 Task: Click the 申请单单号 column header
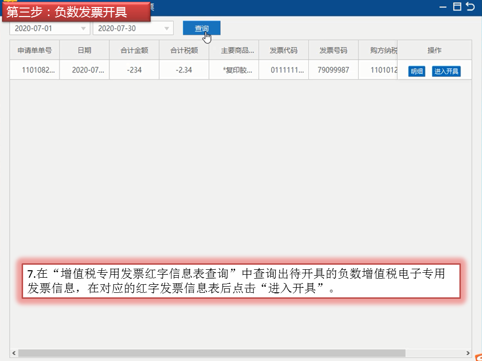(35, 50)
